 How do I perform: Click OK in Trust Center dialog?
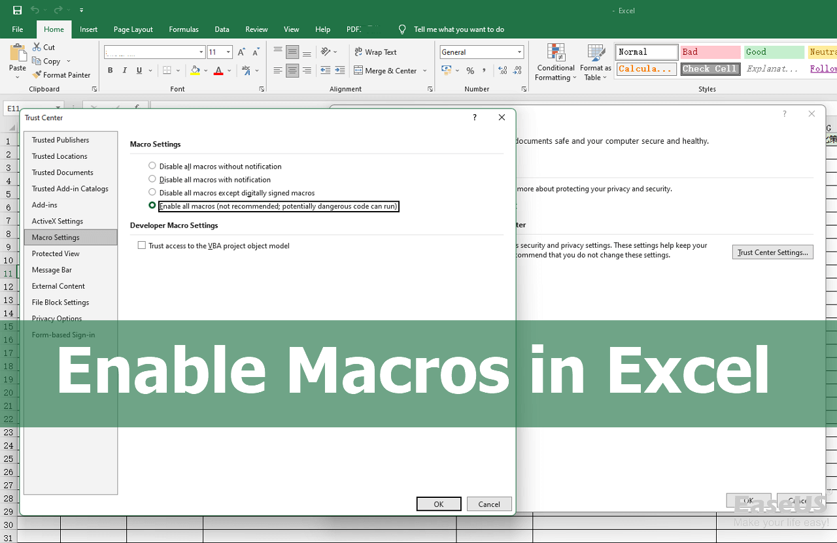439,504
